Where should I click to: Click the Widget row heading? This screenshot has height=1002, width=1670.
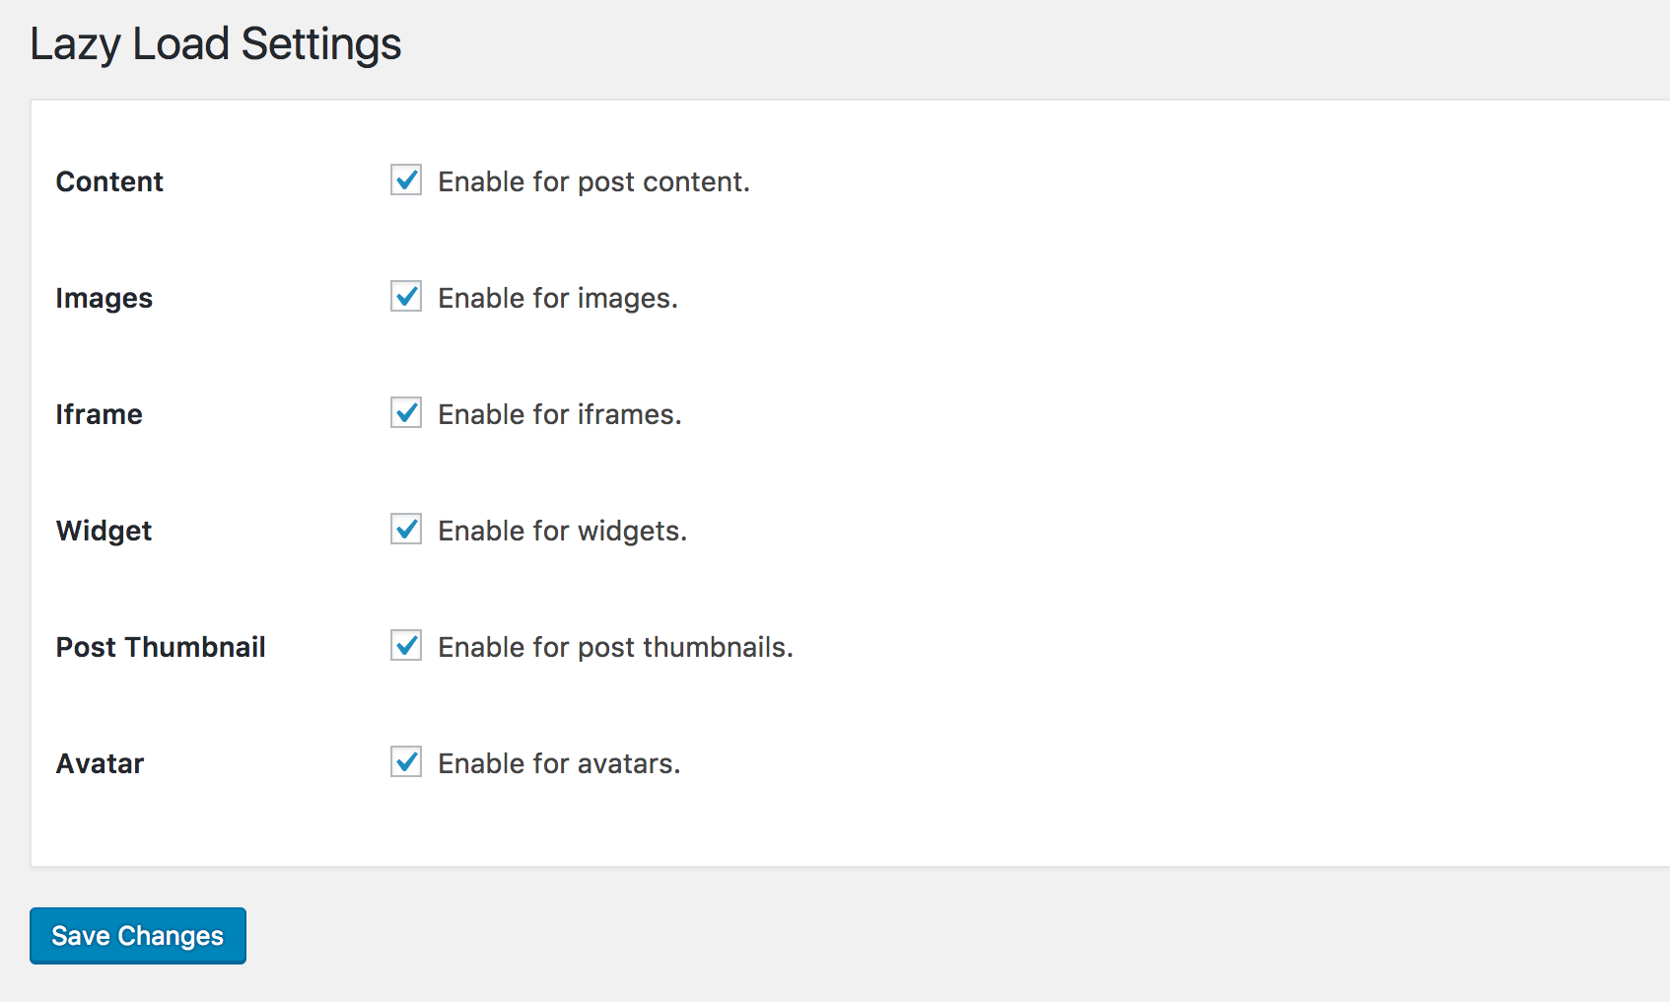point(104,532)
